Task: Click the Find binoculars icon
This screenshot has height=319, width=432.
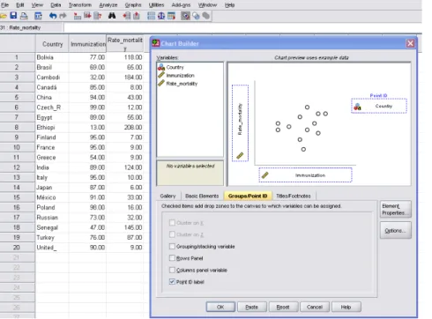Action: click(x=112, y=16)
